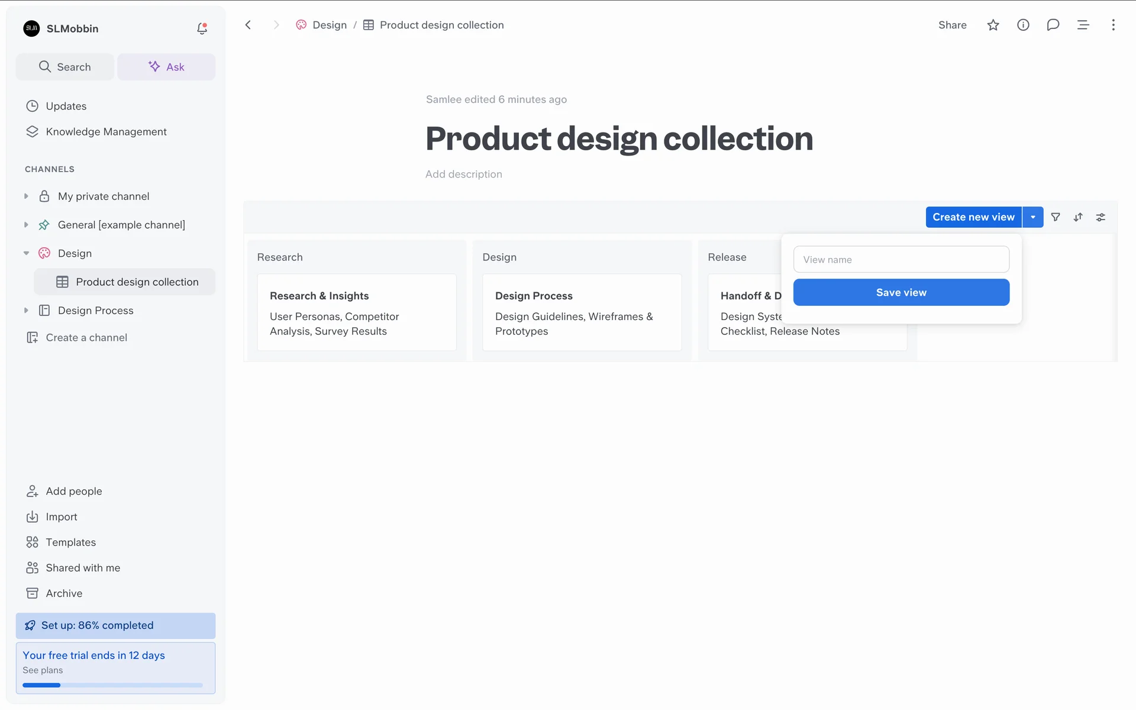
Task: Open the Ask AI button
Action: coord(166,67)
